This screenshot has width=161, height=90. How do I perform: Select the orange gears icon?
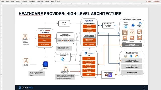click(139, 32)
